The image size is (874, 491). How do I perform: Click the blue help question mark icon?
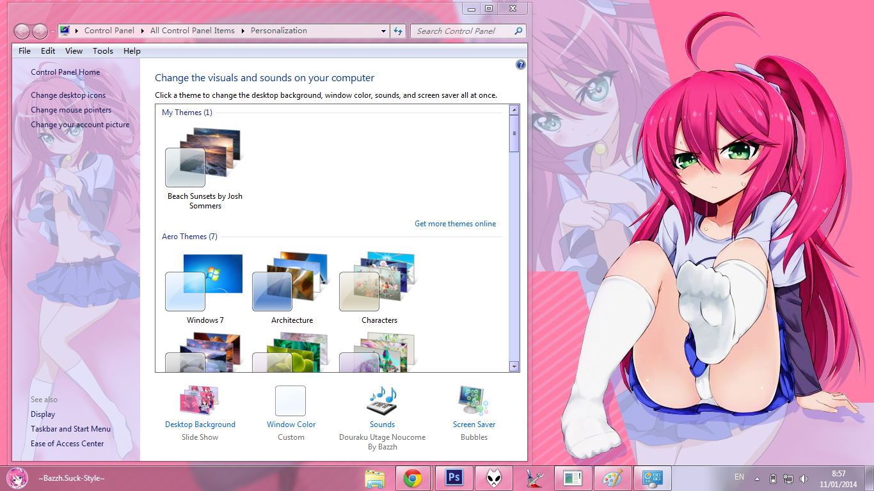520,65
